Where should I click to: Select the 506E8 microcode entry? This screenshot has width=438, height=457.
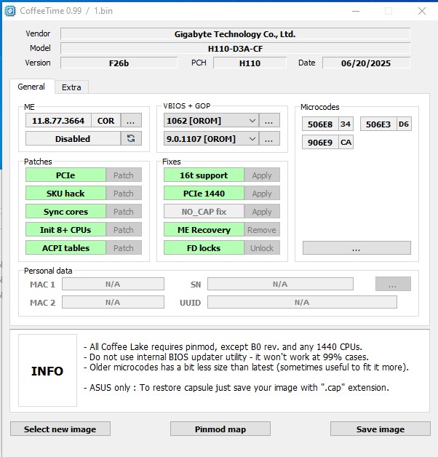coord(319,124)
